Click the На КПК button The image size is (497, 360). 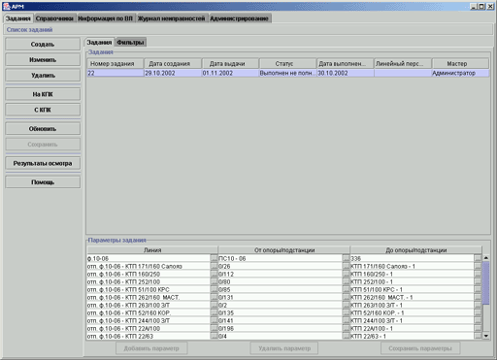click(43, 94)
